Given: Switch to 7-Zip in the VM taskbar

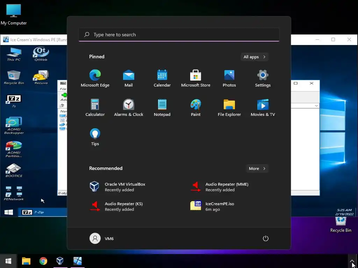Looking at the screenshot, I should pyautogui.click(x=42, y=213).
